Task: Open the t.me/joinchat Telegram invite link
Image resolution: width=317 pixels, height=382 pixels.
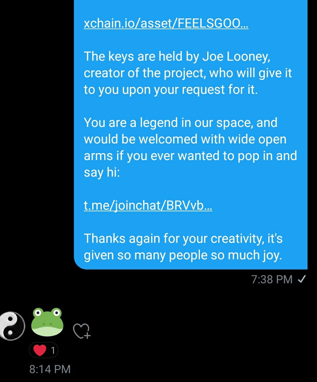Action: point(148,205)
